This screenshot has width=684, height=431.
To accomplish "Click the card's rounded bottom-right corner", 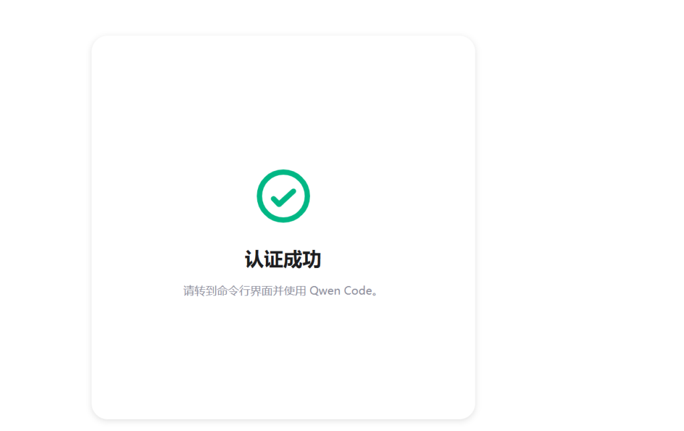I will tap(468, 412).
